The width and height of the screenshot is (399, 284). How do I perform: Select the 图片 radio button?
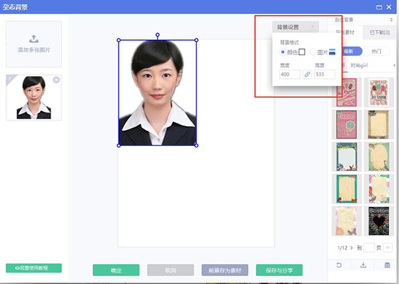click(x=313, y=52)
